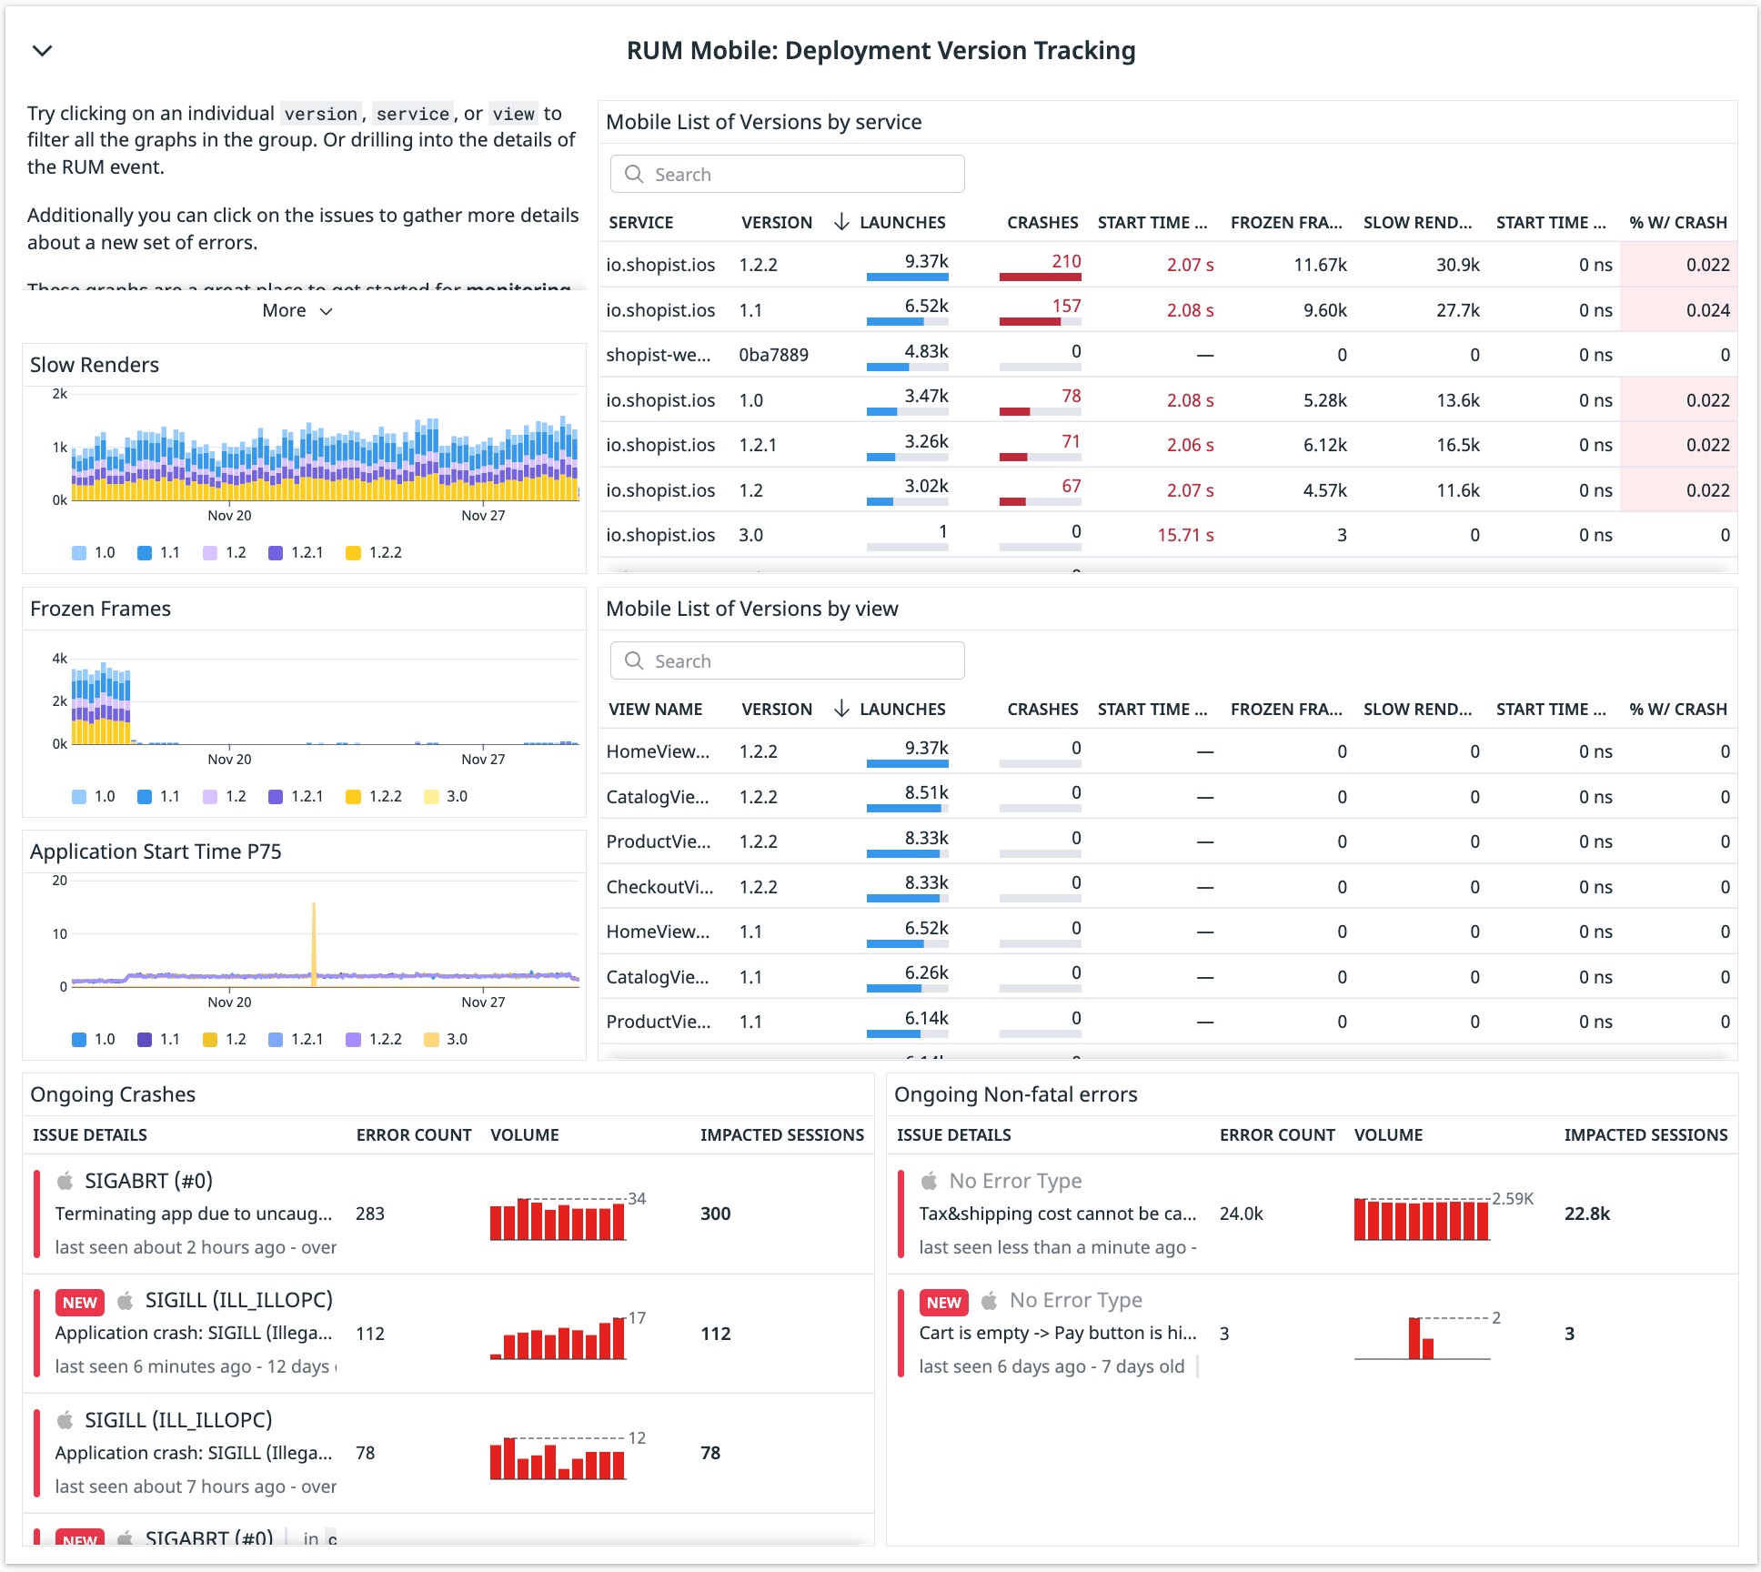Open SIGABRT (#0) crash issue
Viewport: 1761px width, 1572px height.
pos(448,1214)
